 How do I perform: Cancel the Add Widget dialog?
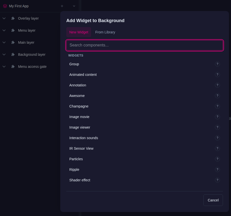(x=213, y=200)
